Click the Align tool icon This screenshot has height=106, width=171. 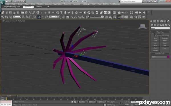110,17
